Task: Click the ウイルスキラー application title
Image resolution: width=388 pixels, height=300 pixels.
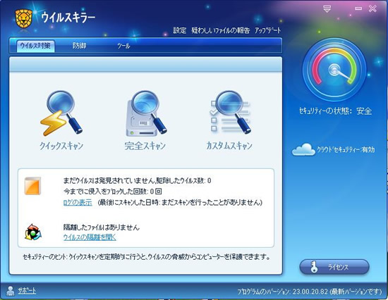Action: click(x=68, y=18)
